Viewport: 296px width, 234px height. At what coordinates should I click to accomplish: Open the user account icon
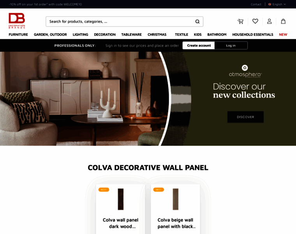[269, 21]
